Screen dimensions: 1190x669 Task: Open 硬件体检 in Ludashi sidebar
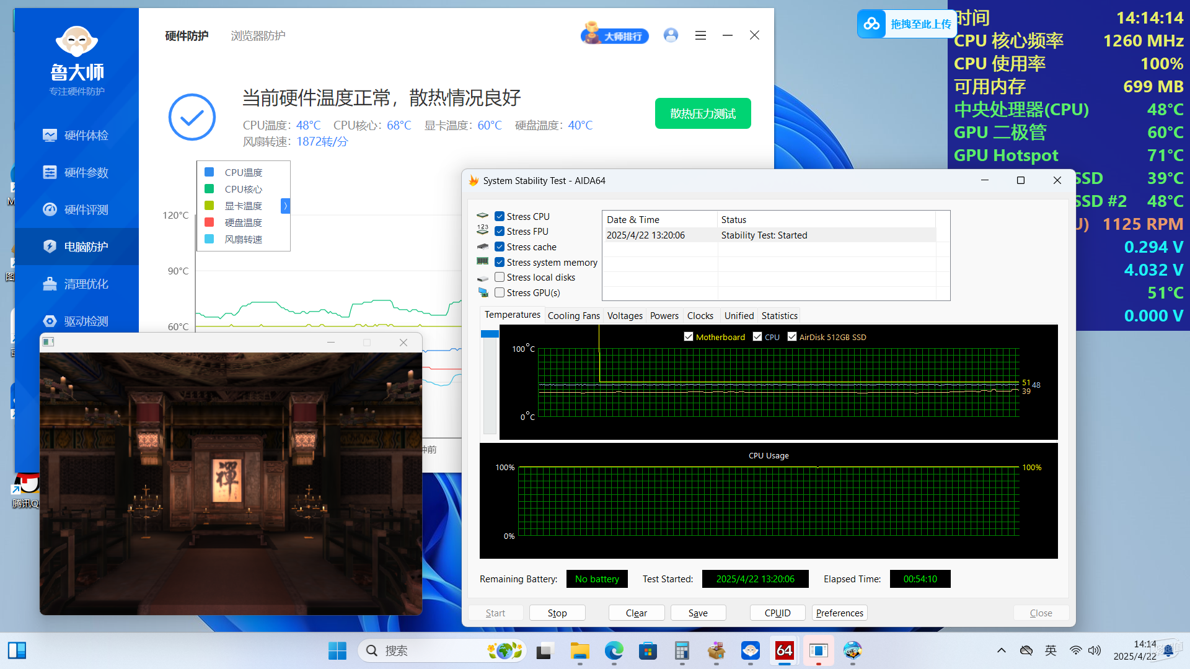pos(76,135)
